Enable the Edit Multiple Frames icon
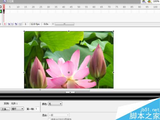Screen dimensions: 160x120 16,24
